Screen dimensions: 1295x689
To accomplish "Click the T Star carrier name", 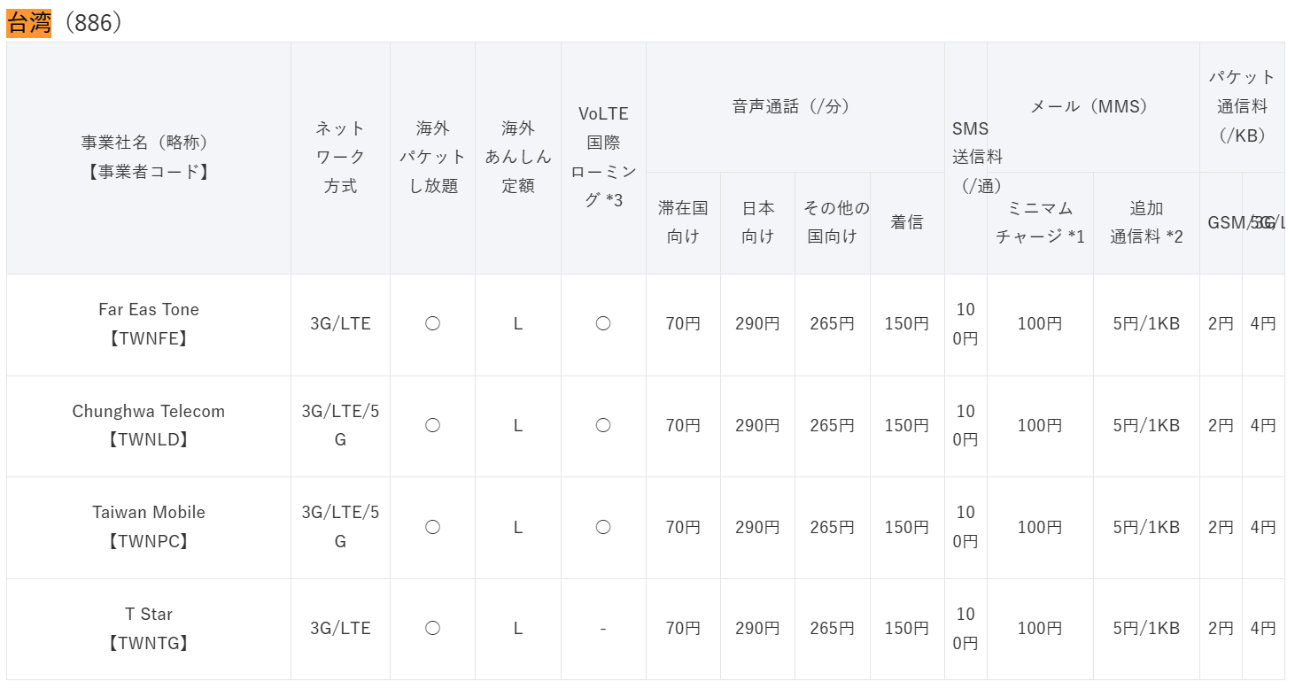I will click(x=149, y=614).
